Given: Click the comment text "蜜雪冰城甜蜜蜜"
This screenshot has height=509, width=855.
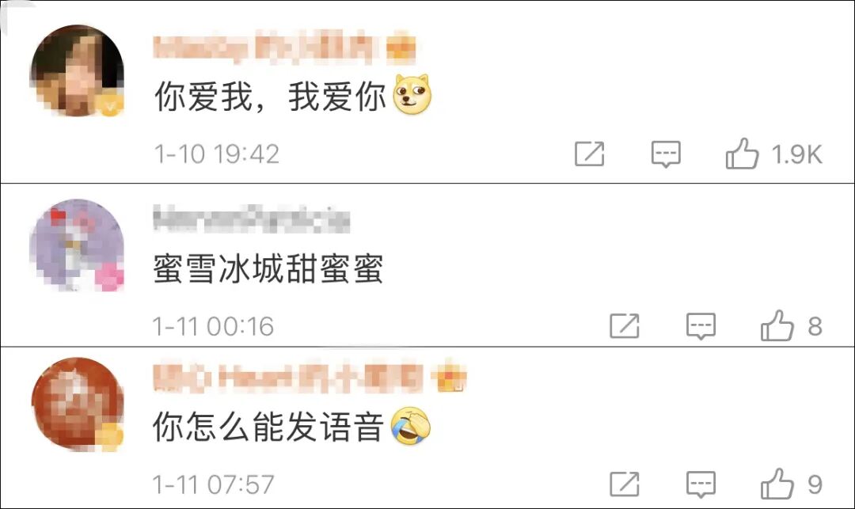Looking at the screenshot, I should coord(268,268).
